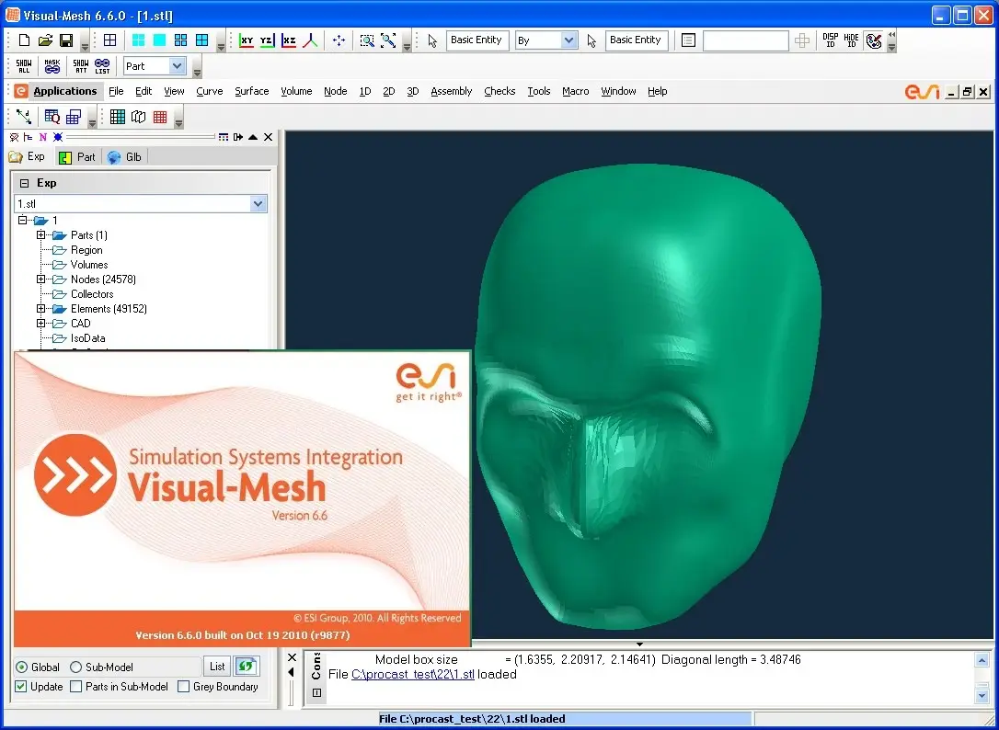Close the console panel with the X
Screen dimensions: 999x730
[x=292, y=657]
